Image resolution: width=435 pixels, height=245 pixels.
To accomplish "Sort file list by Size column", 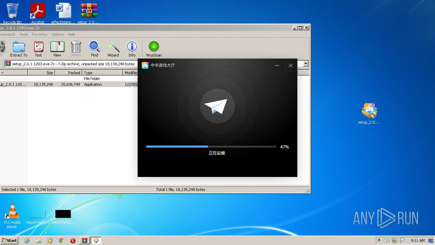I will pos(41,72).
